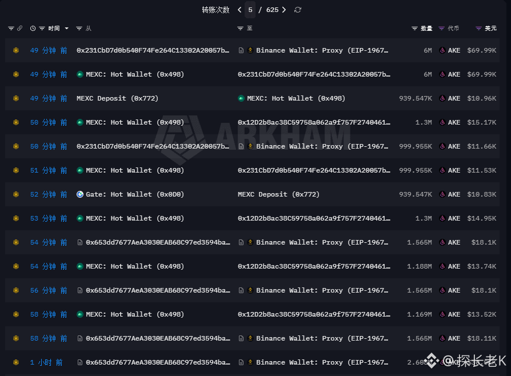Open the 51 分钟 前 transaction link
511x376 pixels.
(x=49, y=170)
